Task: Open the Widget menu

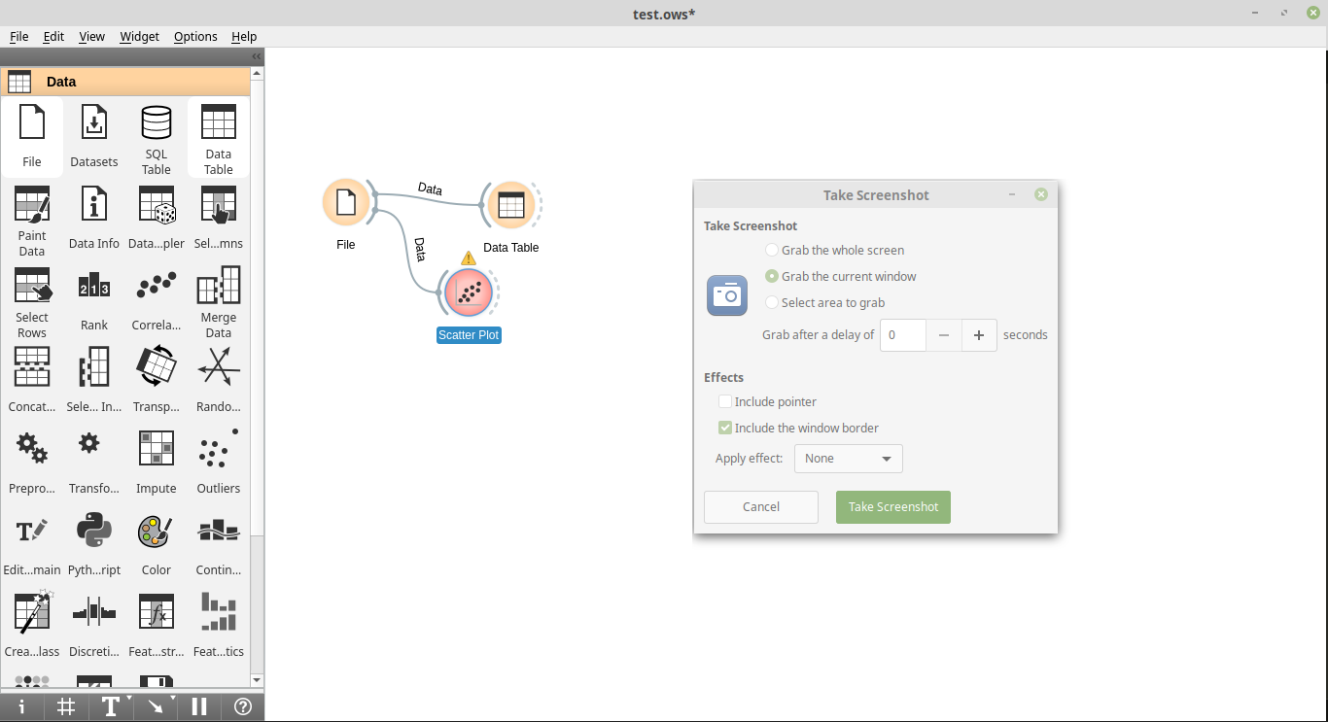Action: [x=139, y=36]
